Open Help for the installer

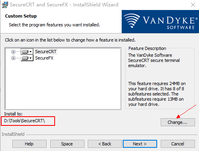30,144
